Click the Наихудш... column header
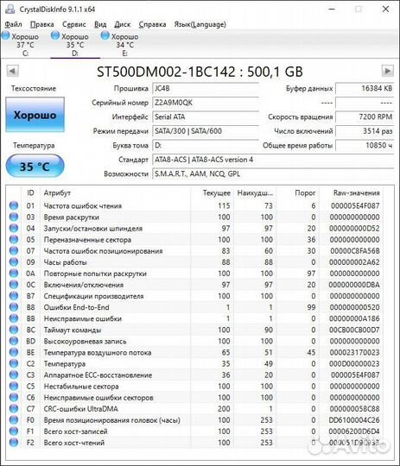This screenshot has width=400, height=466. [255, 193]
